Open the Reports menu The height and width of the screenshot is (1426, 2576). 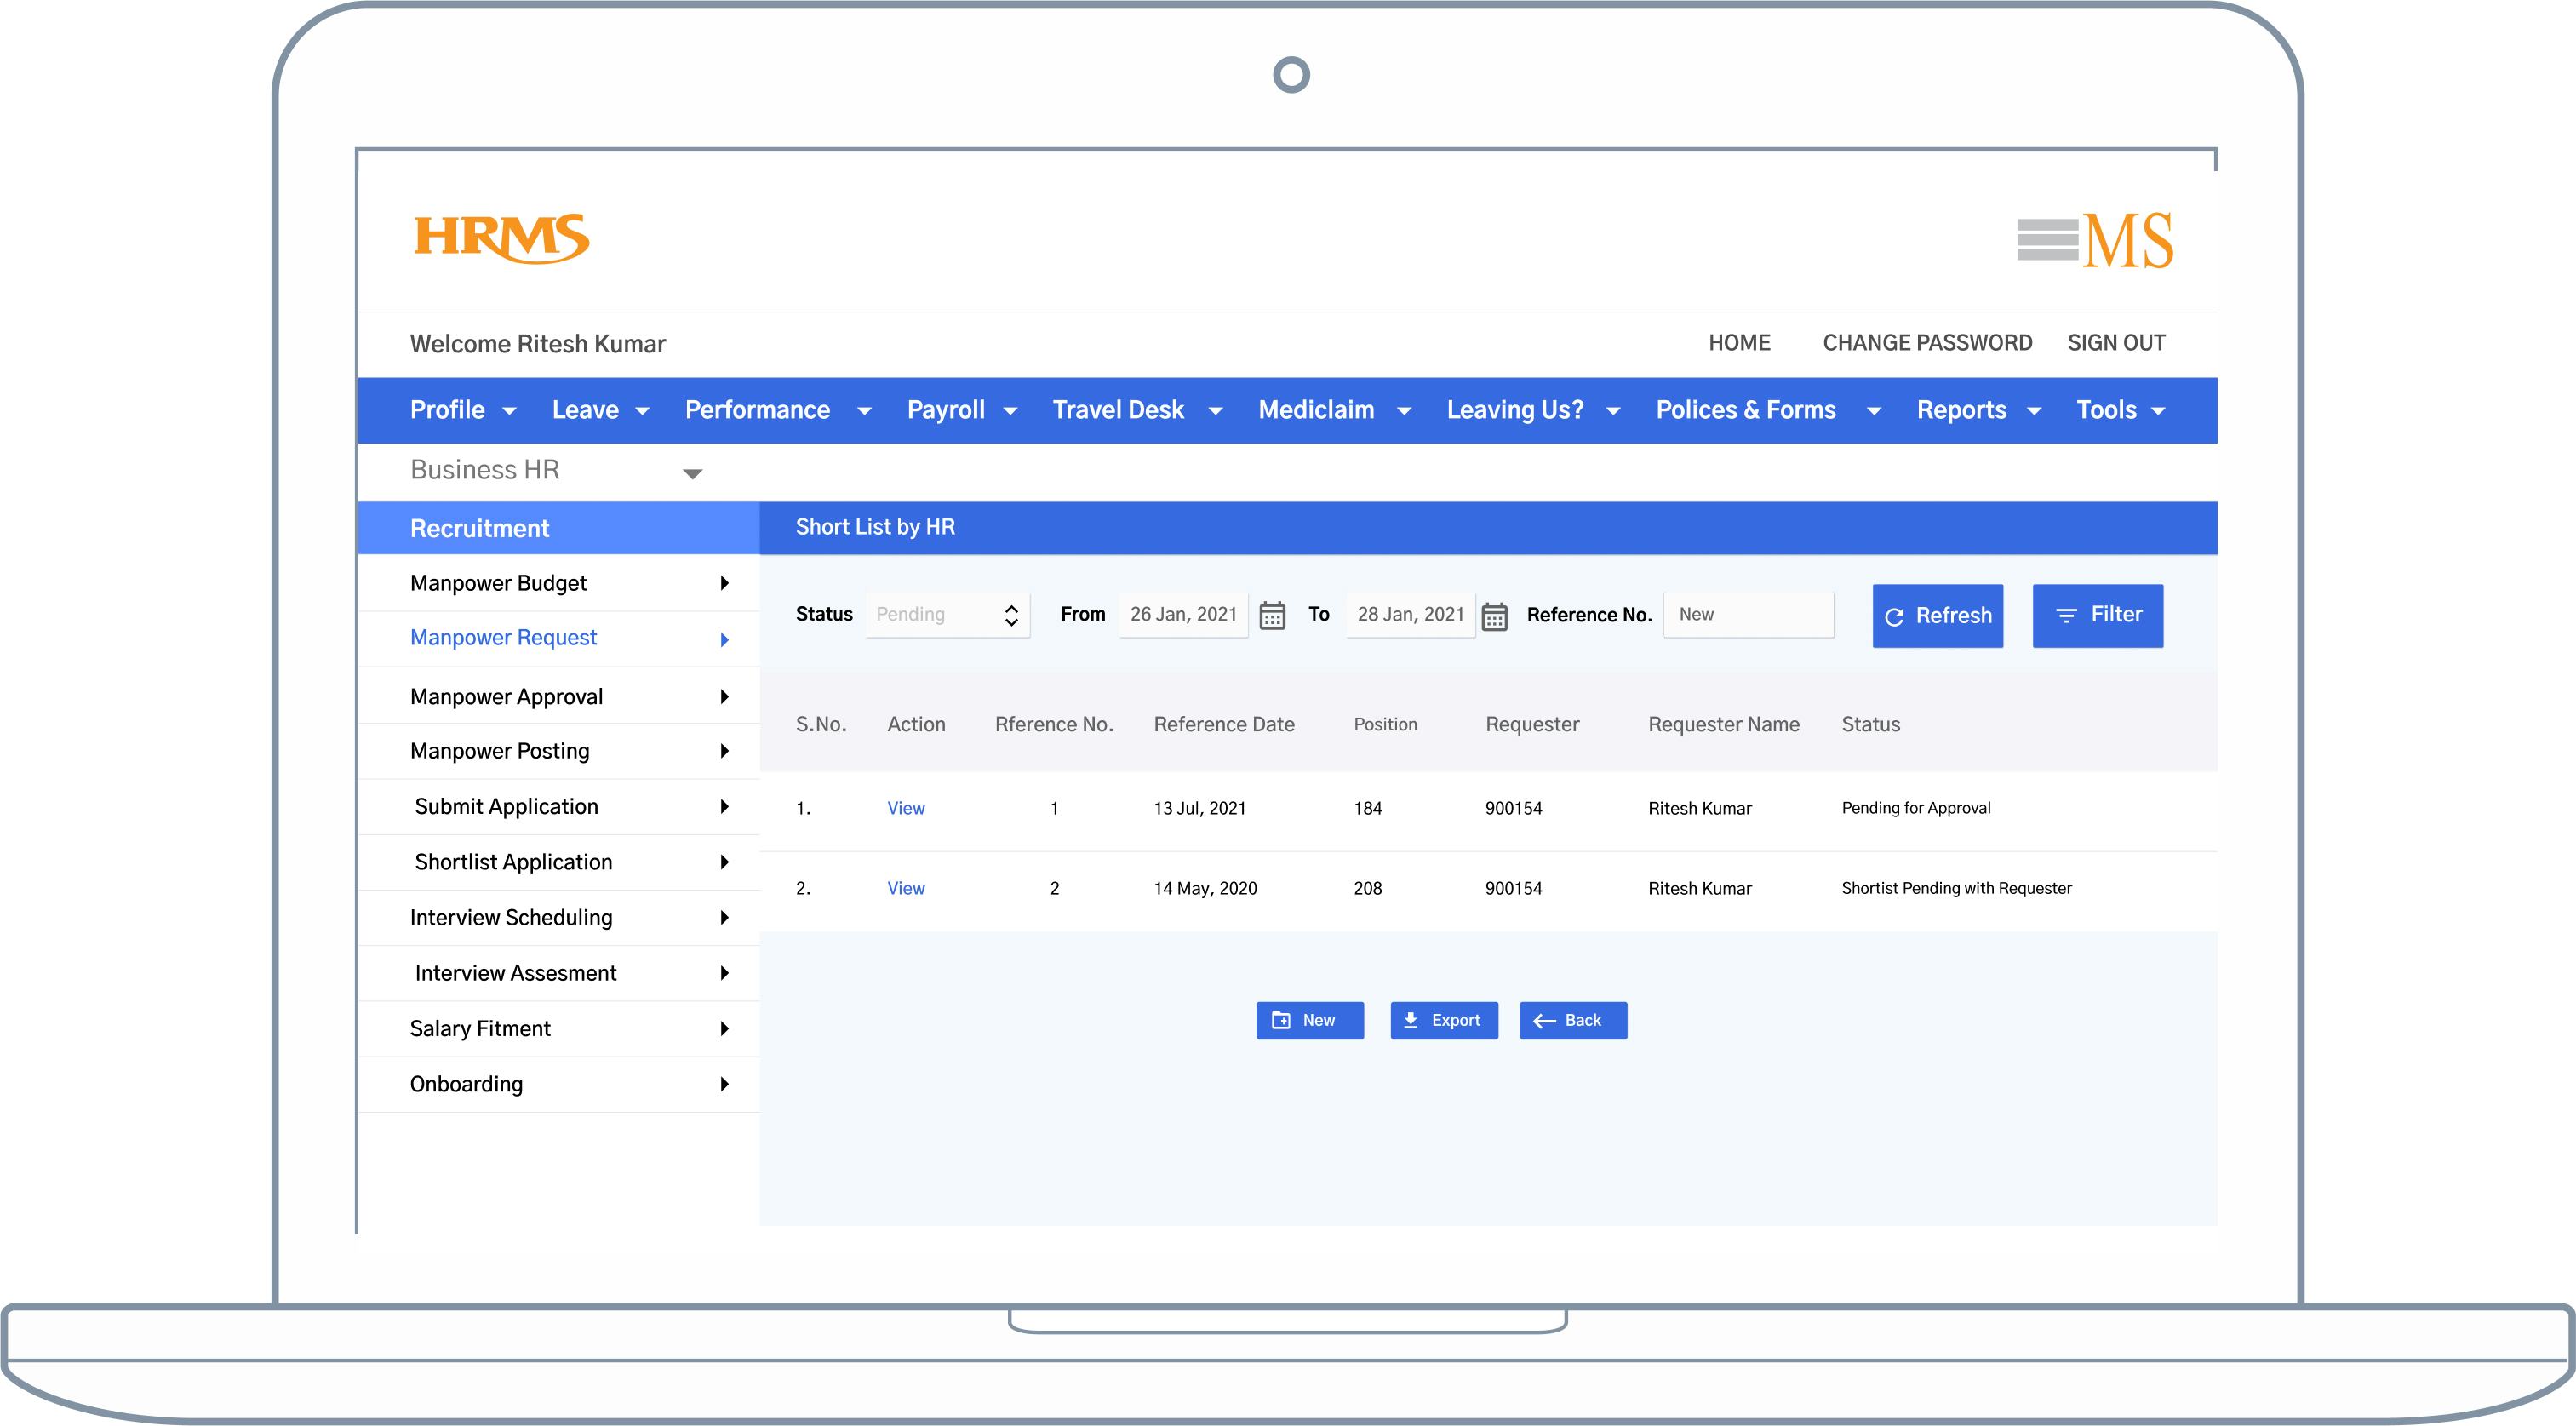(1962, 410)
